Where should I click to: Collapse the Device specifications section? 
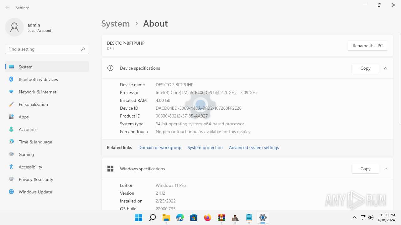pyautogui.click(x=386, y=68)
